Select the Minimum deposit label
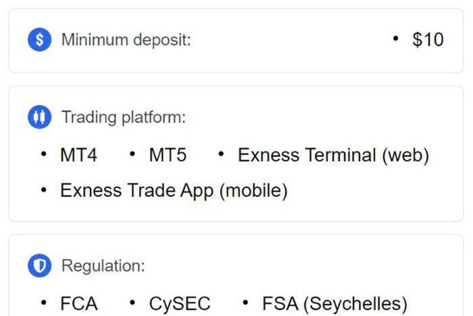Image resolution: width=473 pixels, height=316 pixels. point(126,40)
